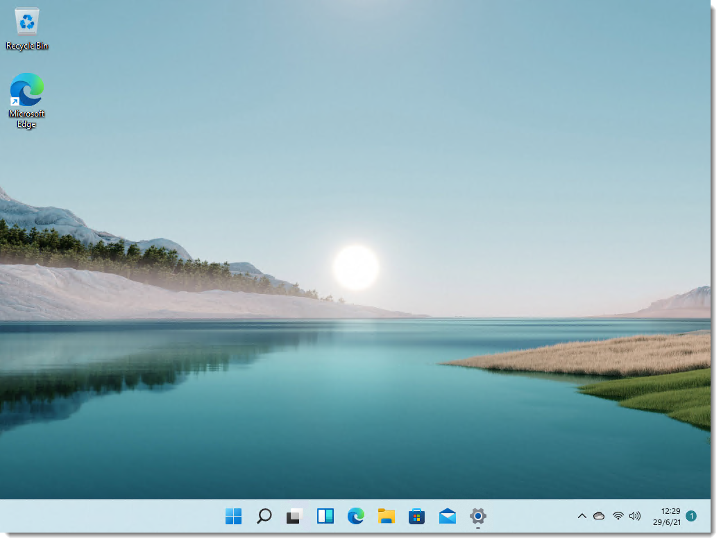Launch Microsoft Edge from the taskbar

[x=355, y=516]
